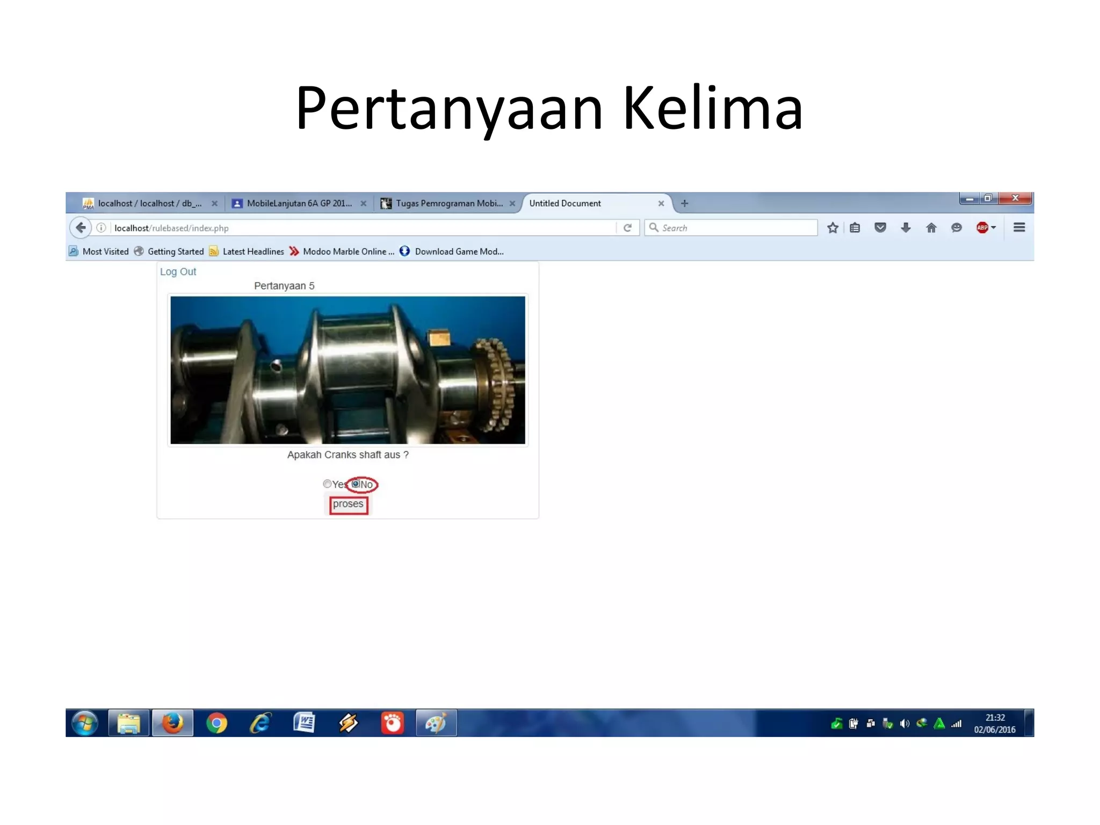Click the clock showing 21:32 02/06/2016
1100x825 pixels.
(995, 723)
